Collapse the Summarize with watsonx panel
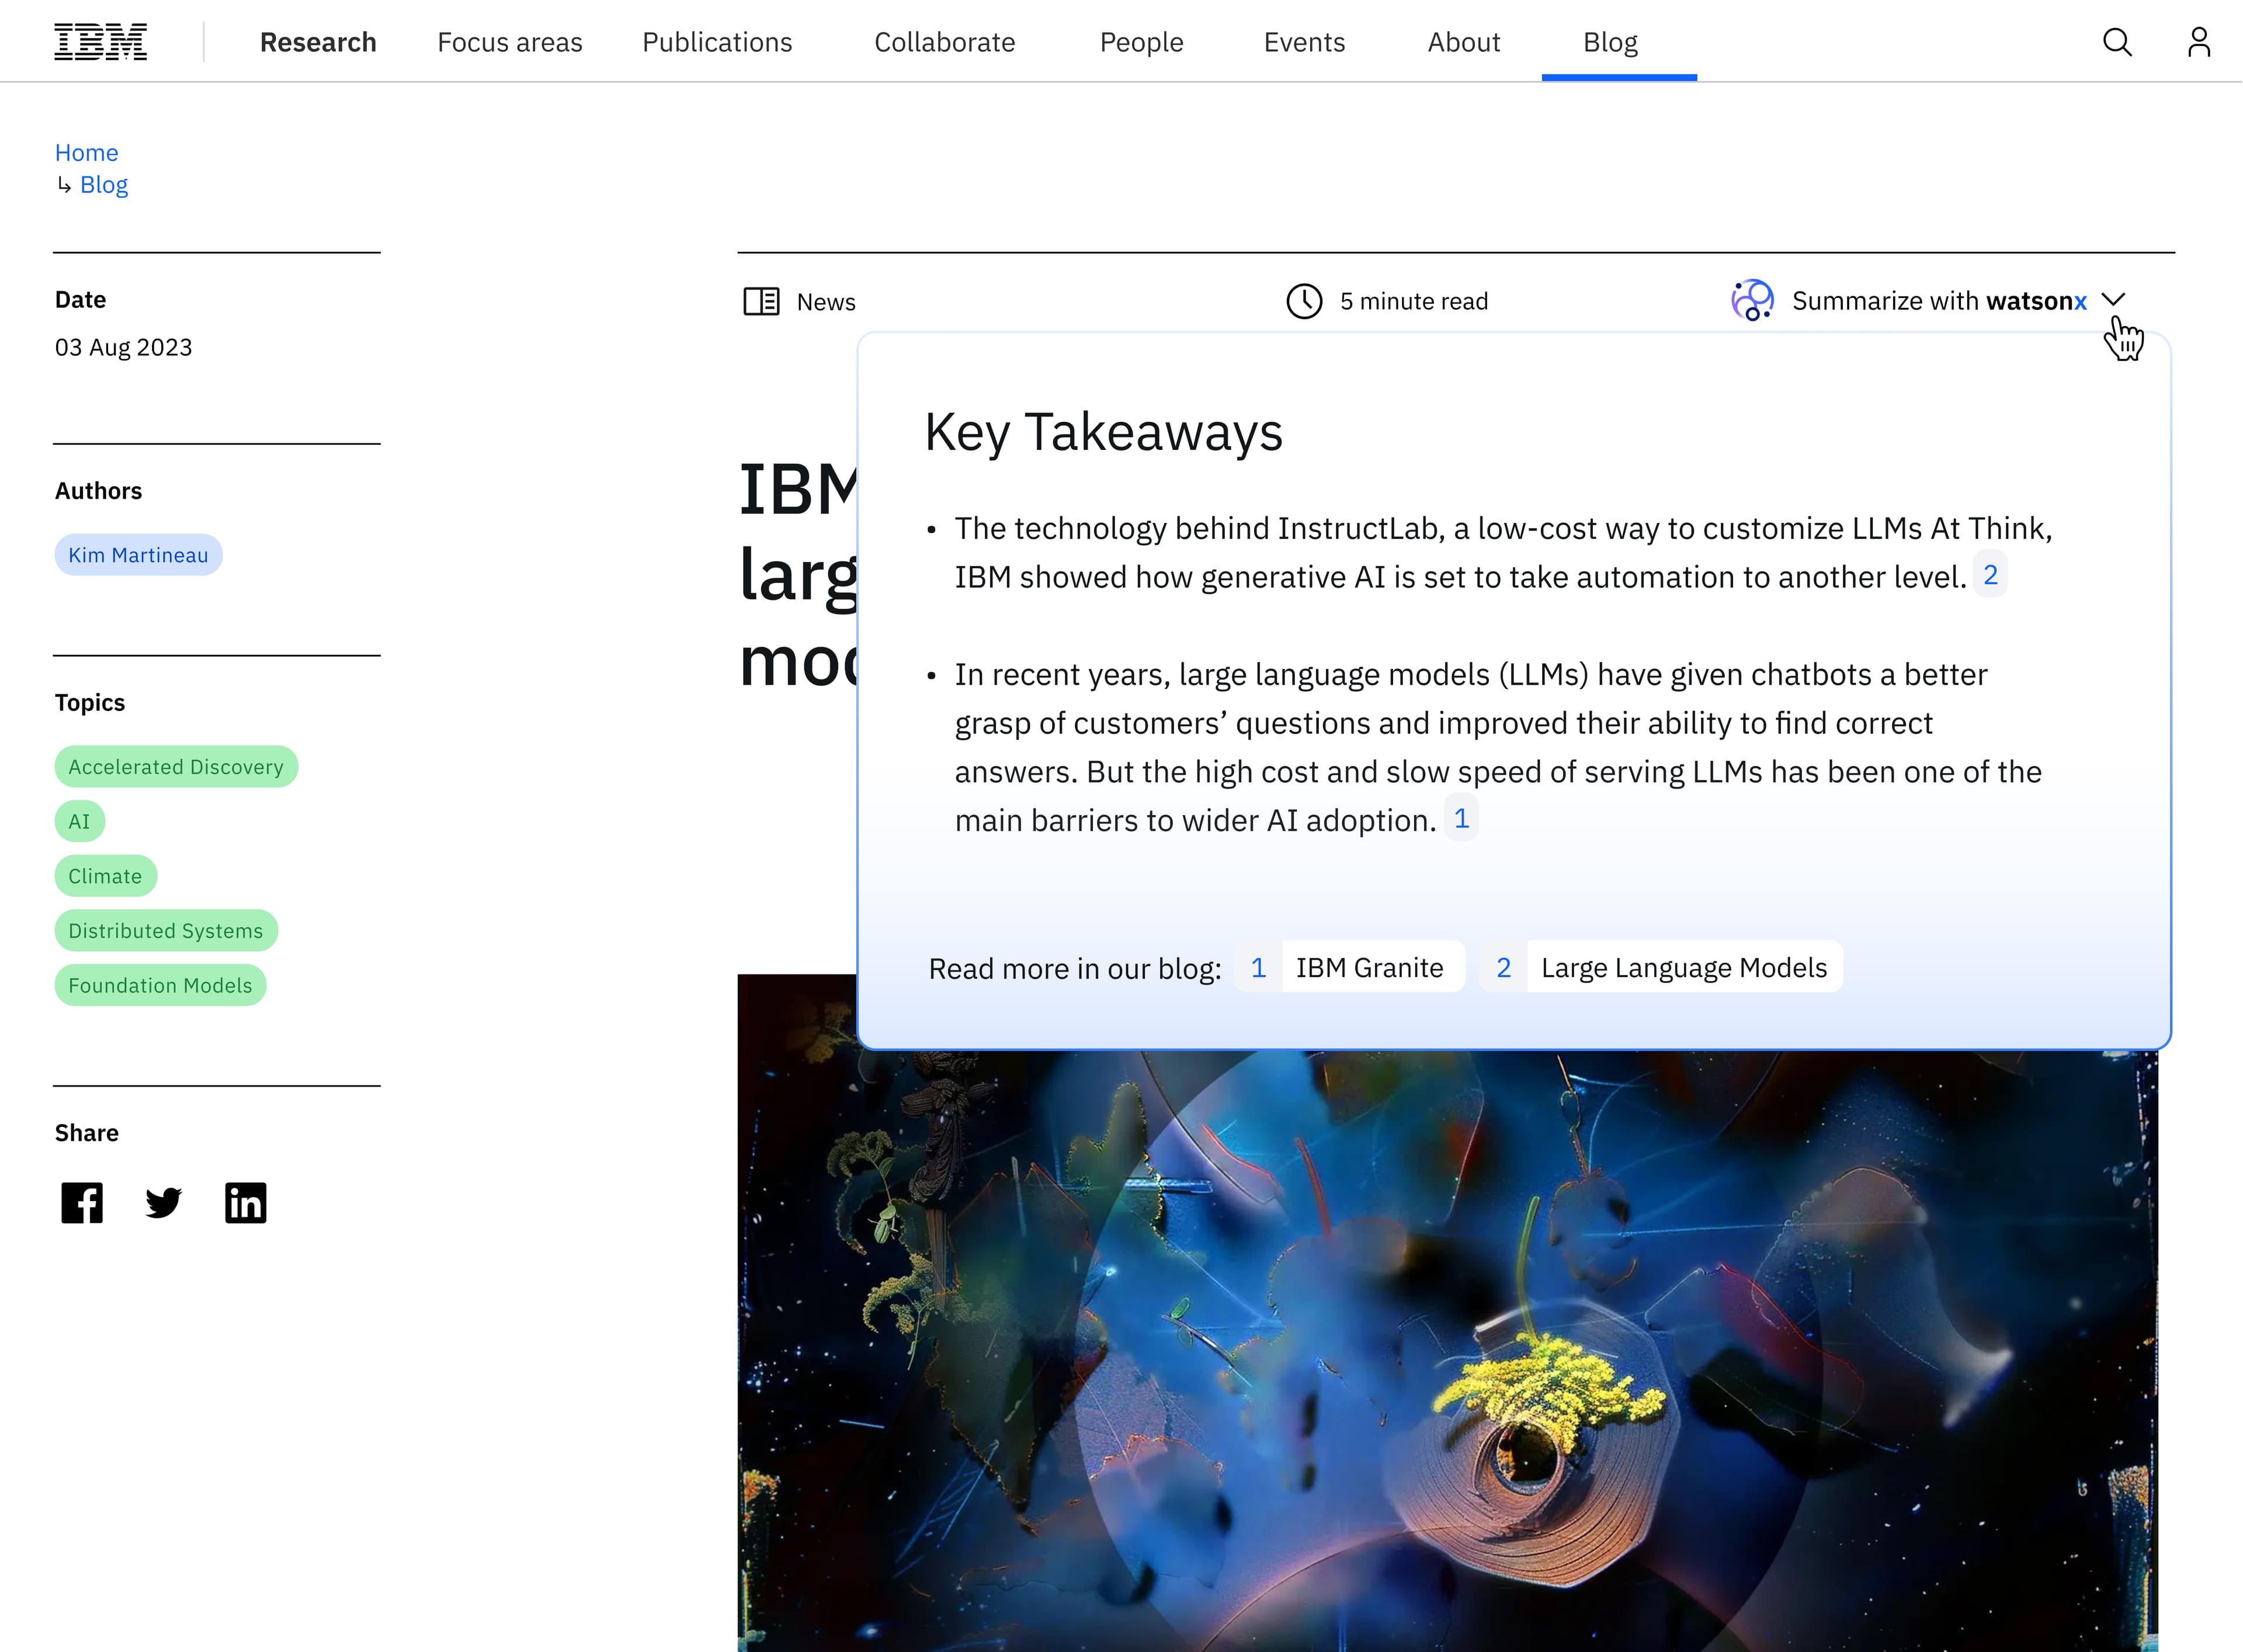Viewport: 2243px width, 1652px height. pos(2114,299)
